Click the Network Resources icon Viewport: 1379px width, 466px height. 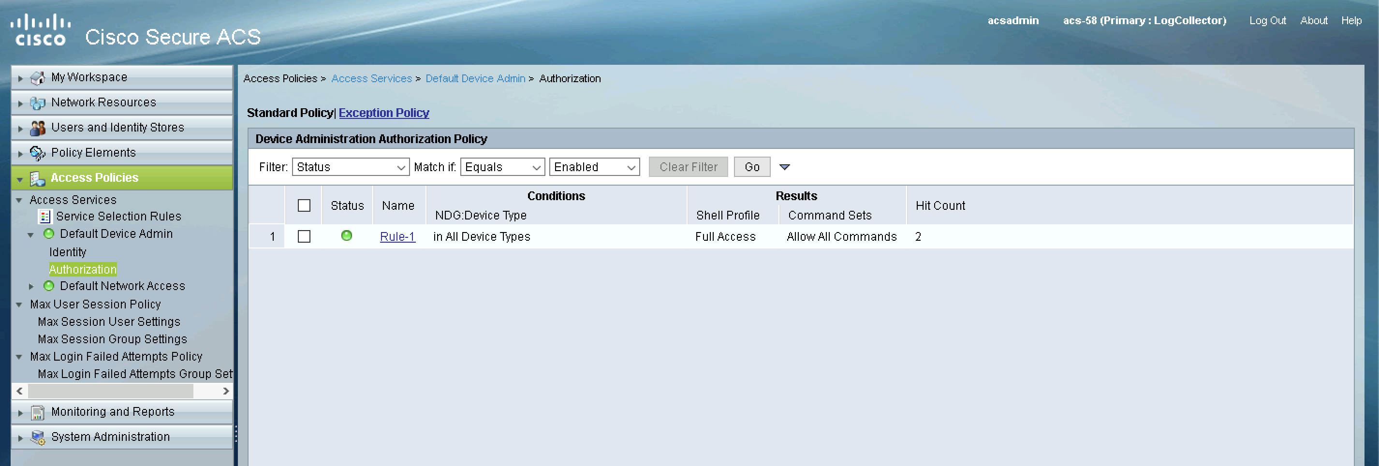coord(38,103)
